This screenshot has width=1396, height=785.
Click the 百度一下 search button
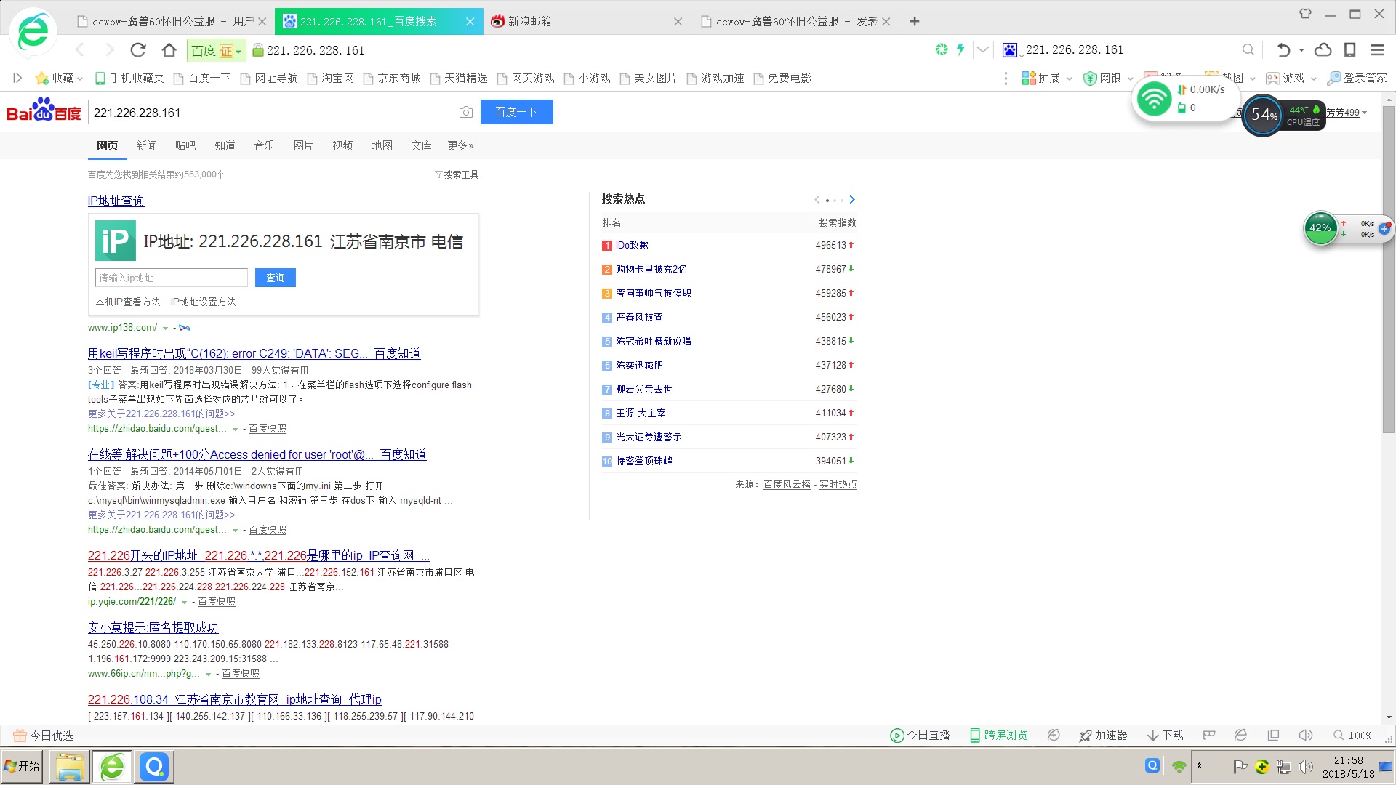[x=516, y=112]
